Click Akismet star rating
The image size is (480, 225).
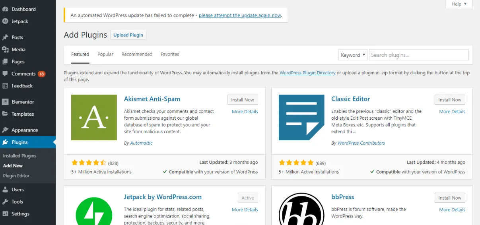click(x=89, y=163)
